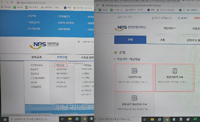Switch to the 조회 tab

[162, 40]
